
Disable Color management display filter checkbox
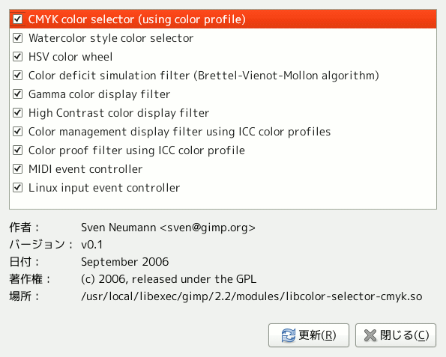(x=18, y=132)
